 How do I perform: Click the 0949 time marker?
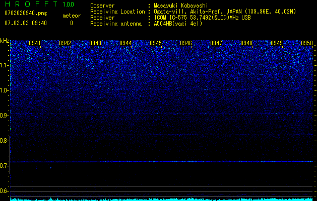coord(277,43)
